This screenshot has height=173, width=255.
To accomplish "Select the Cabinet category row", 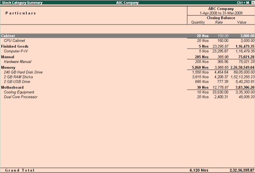I will pos(127,36).
